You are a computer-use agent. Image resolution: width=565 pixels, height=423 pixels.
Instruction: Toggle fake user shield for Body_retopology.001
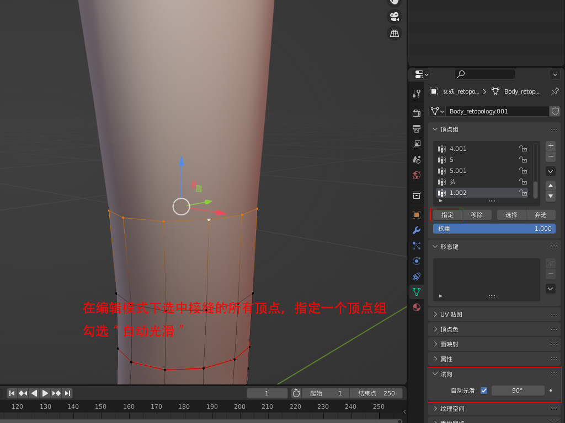point(555,111)
